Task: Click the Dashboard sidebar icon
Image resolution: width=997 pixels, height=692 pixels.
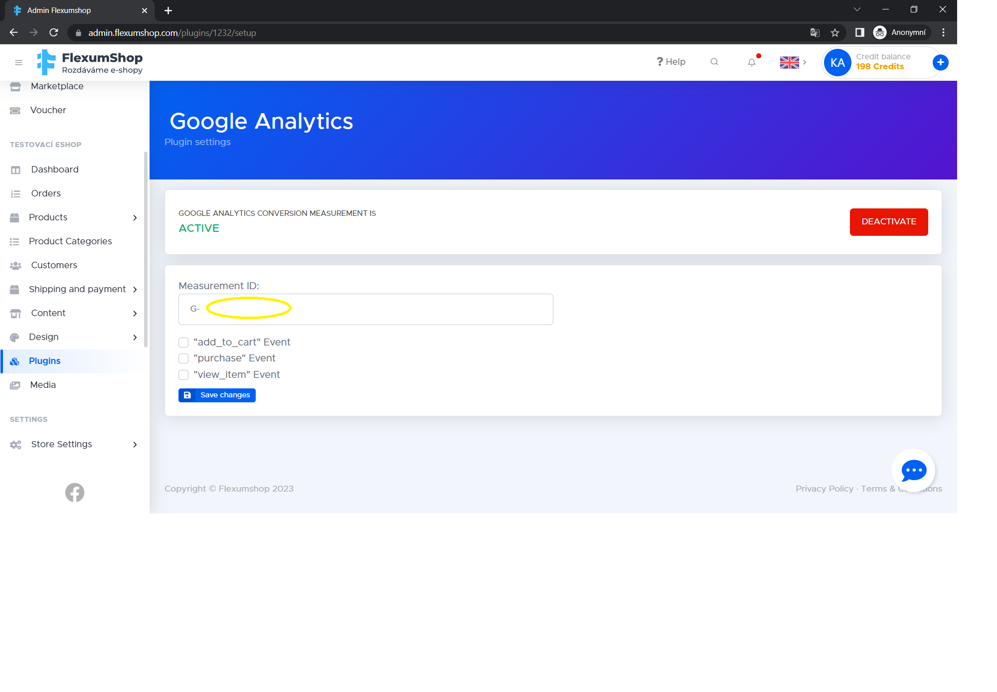Action: click(15, 170)
